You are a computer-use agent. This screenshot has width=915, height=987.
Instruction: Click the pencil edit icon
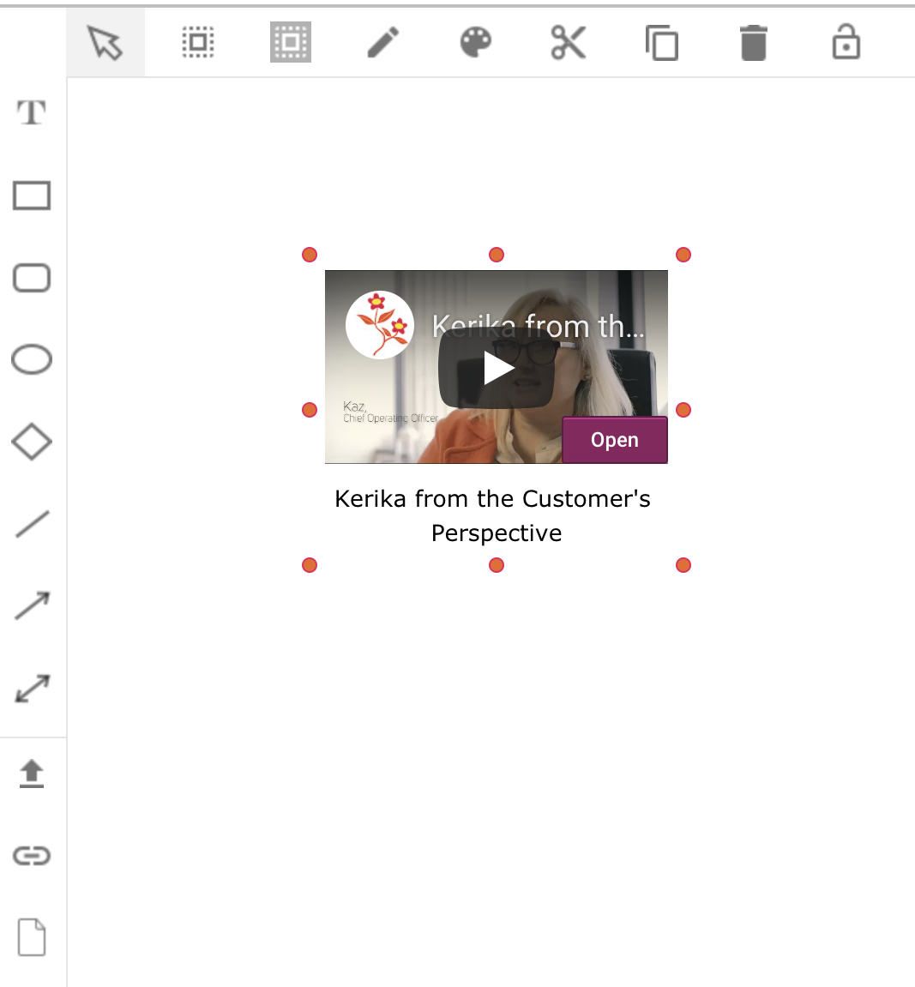pyautogui.click(x=383, y=42)
